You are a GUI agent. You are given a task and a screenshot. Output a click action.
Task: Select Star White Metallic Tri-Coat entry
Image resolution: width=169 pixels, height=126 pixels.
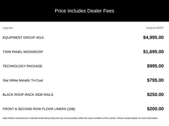(x=23, y=80)
